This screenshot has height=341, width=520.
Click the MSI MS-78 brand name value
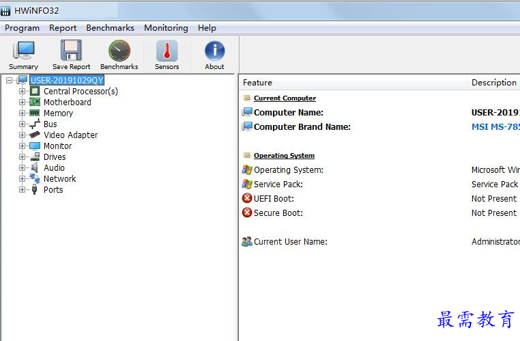[x=495, y=127]
